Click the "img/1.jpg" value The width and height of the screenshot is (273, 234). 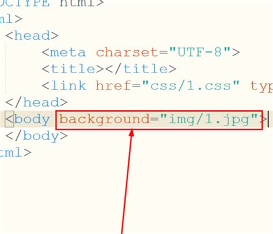point(209,119)
